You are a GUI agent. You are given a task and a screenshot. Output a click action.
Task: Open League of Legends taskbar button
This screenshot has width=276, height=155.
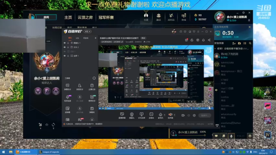(49, 152)
